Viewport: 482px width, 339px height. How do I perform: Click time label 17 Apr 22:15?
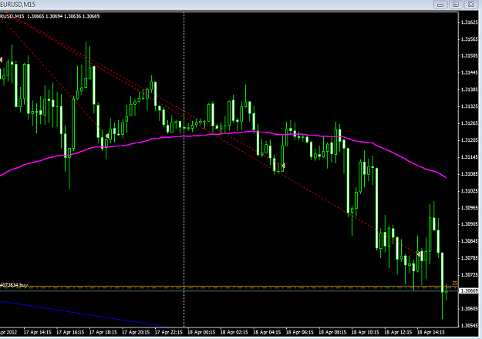pyautogui.click(x=168, y=332)
